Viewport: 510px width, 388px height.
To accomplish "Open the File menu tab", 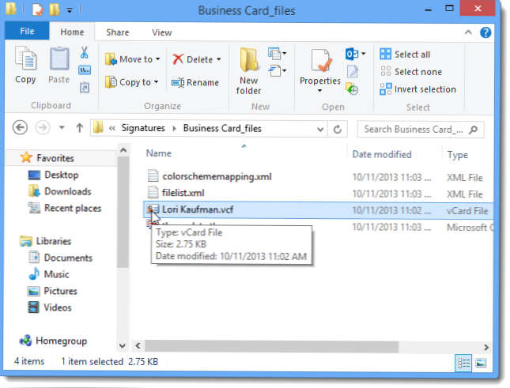I will (x=26, y=32).
